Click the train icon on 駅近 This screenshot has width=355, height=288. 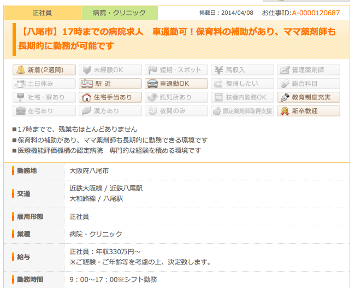coord(87,84)
